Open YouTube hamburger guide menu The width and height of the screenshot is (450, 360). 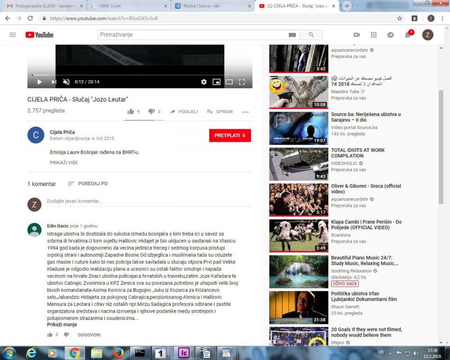click(13, 35)
